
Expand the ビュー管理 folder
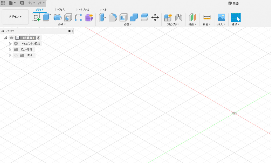point(10,49)
